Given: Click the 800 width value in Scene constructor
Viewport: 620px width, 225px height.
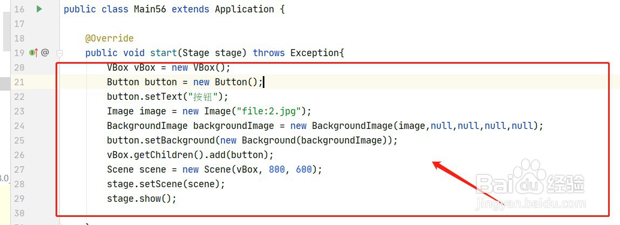Looking at the screenshot, I should [277, 169].
